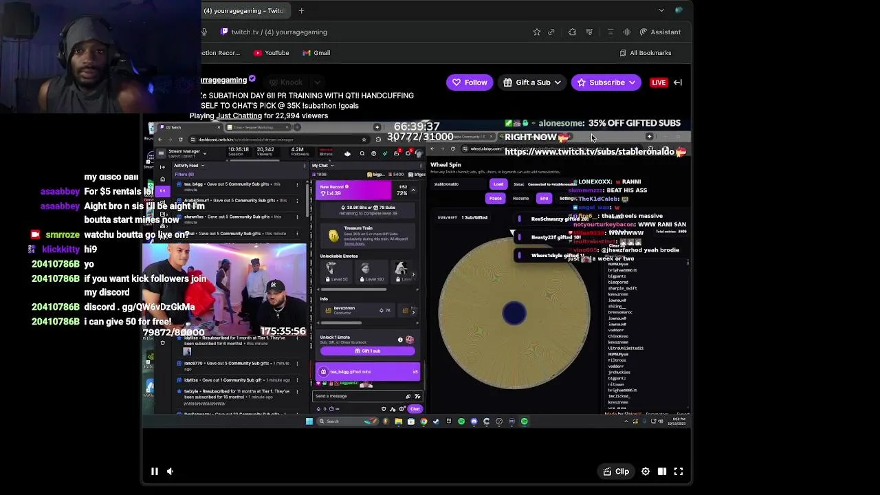
Task: Click the dashboard sidebar home icon
Action: click(x=162, y=179)
